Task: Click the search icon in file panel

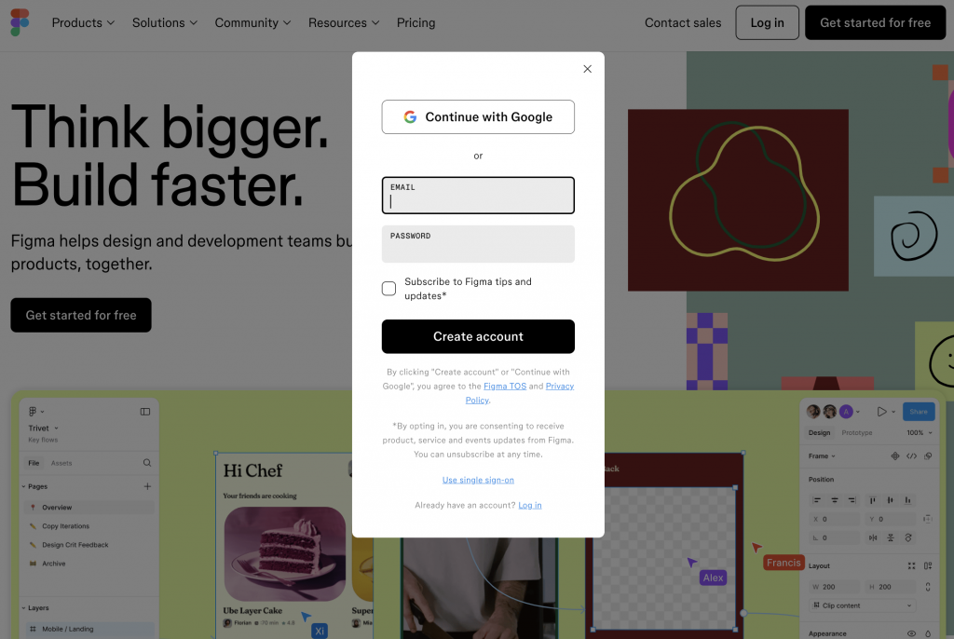Action: (x=147, y=463)
